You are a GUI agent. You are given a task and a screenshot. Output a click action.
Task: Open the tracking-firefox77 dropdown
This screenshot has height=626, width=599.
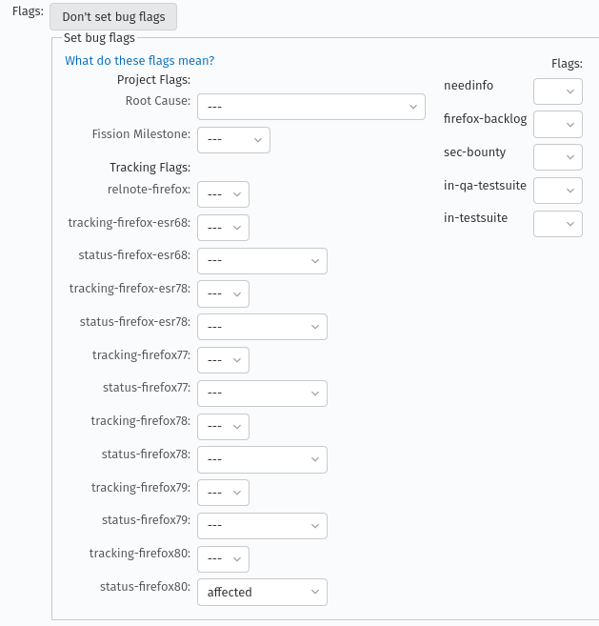point(223,360)
